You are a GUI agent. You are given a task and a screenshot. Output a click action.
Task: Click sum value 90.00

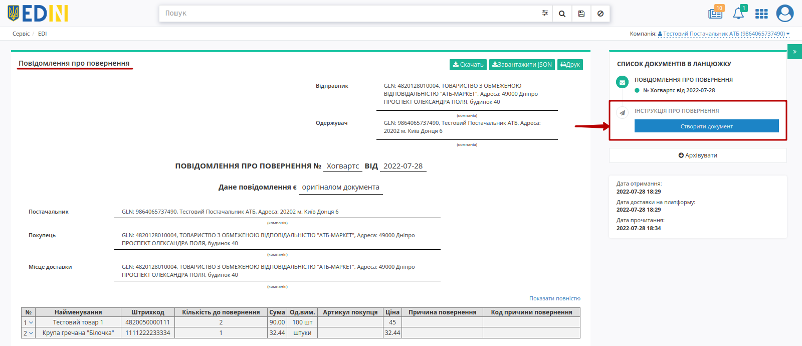(x=277, y=322)
